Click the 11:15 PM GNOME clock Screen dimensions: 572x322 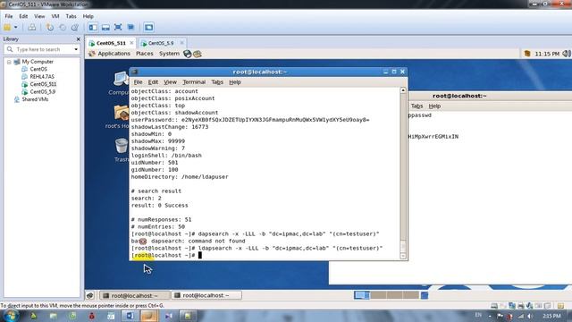tap(547, 54)
